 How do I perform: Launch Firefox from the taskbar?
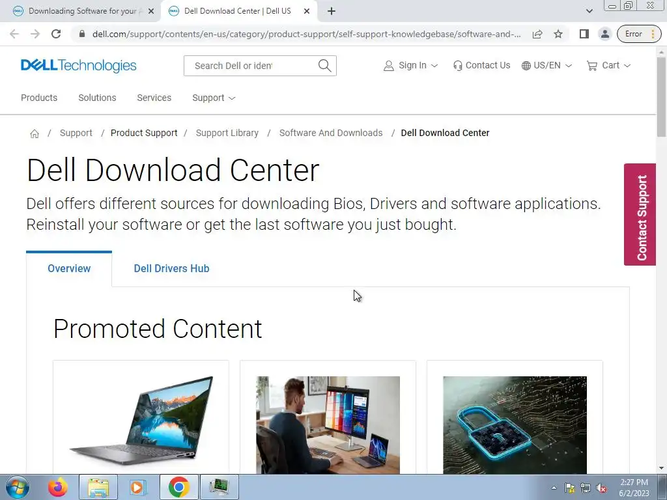tap(58, 487)
